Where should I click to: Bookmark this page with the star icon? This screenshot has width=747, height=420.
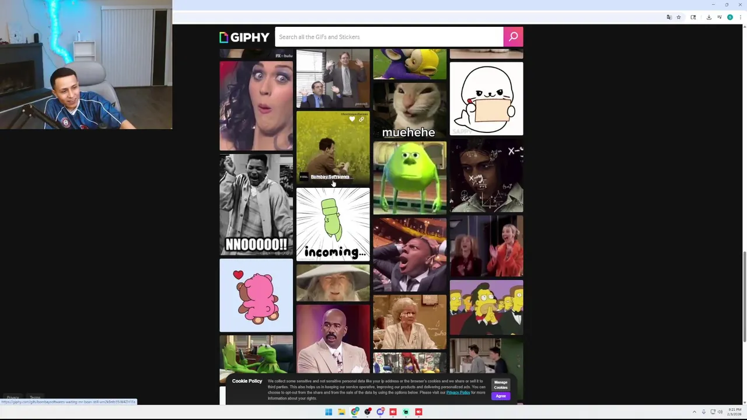679,17
